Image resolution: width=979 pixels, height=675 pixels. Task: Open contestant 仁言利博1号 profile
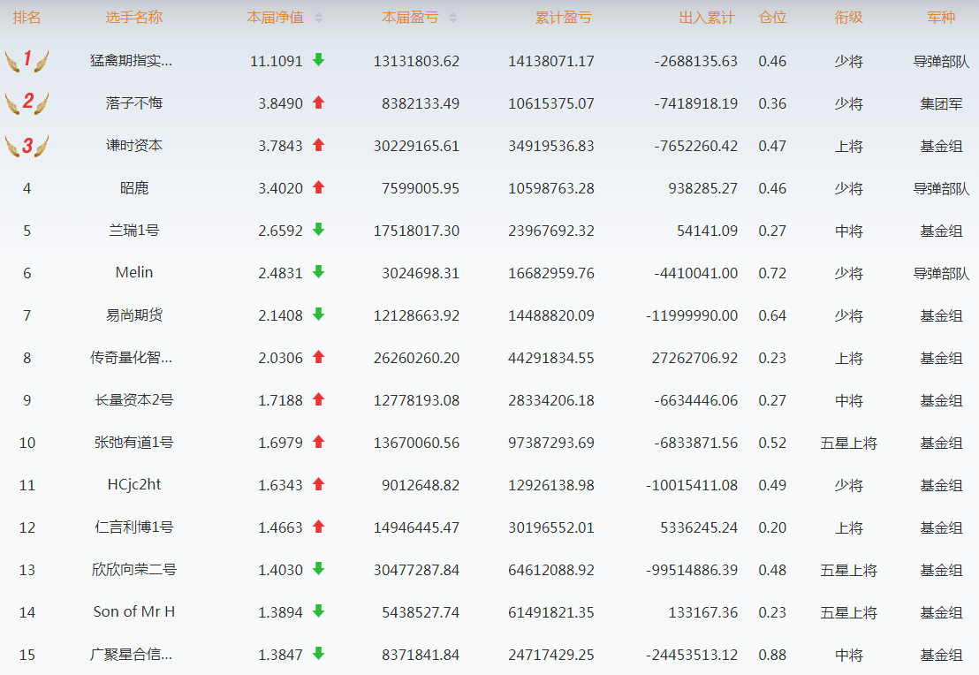pos(133,527)
